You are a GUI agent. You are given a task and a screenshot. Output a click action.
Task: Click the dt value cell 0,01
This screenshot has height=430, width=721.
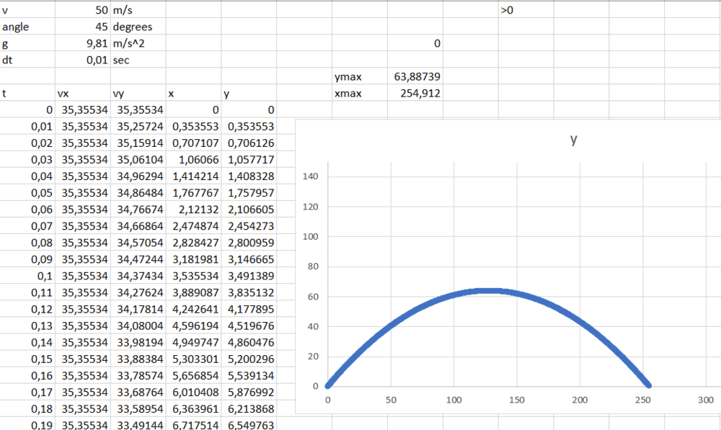pos(83,60)
